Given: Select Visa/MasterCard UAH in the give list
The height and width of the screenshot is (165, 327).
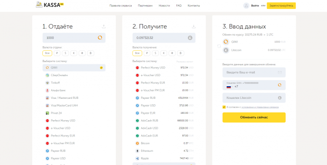Looking at the screenshot, I should (74, 106).
